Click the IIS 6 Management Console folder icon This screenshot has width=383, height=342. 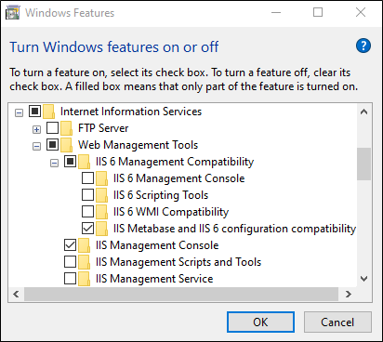click(101, 178)
